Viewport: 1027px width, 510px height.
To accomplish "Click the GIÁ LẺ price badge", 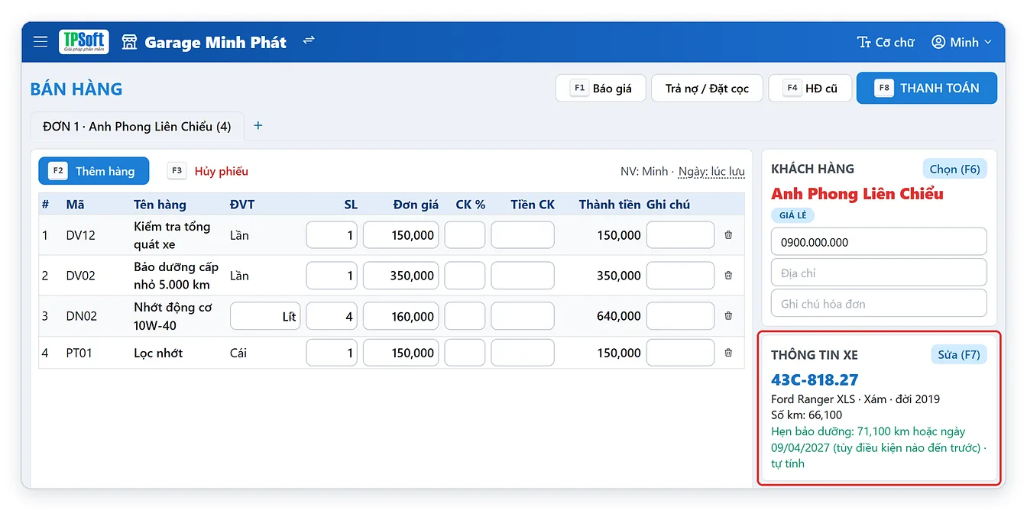I will [x=792, y=215].
